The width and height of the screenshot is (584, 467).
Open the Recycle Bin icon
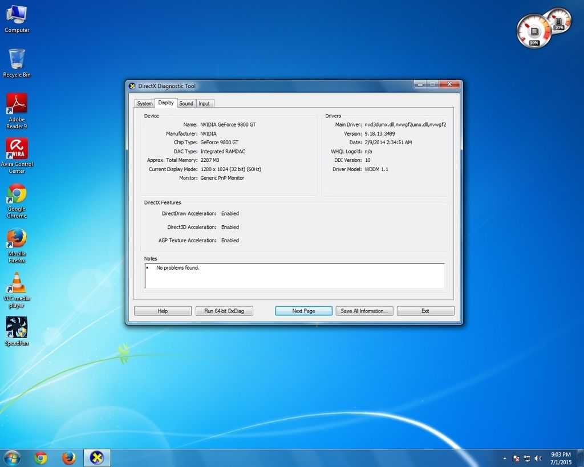tap(17, 62)
